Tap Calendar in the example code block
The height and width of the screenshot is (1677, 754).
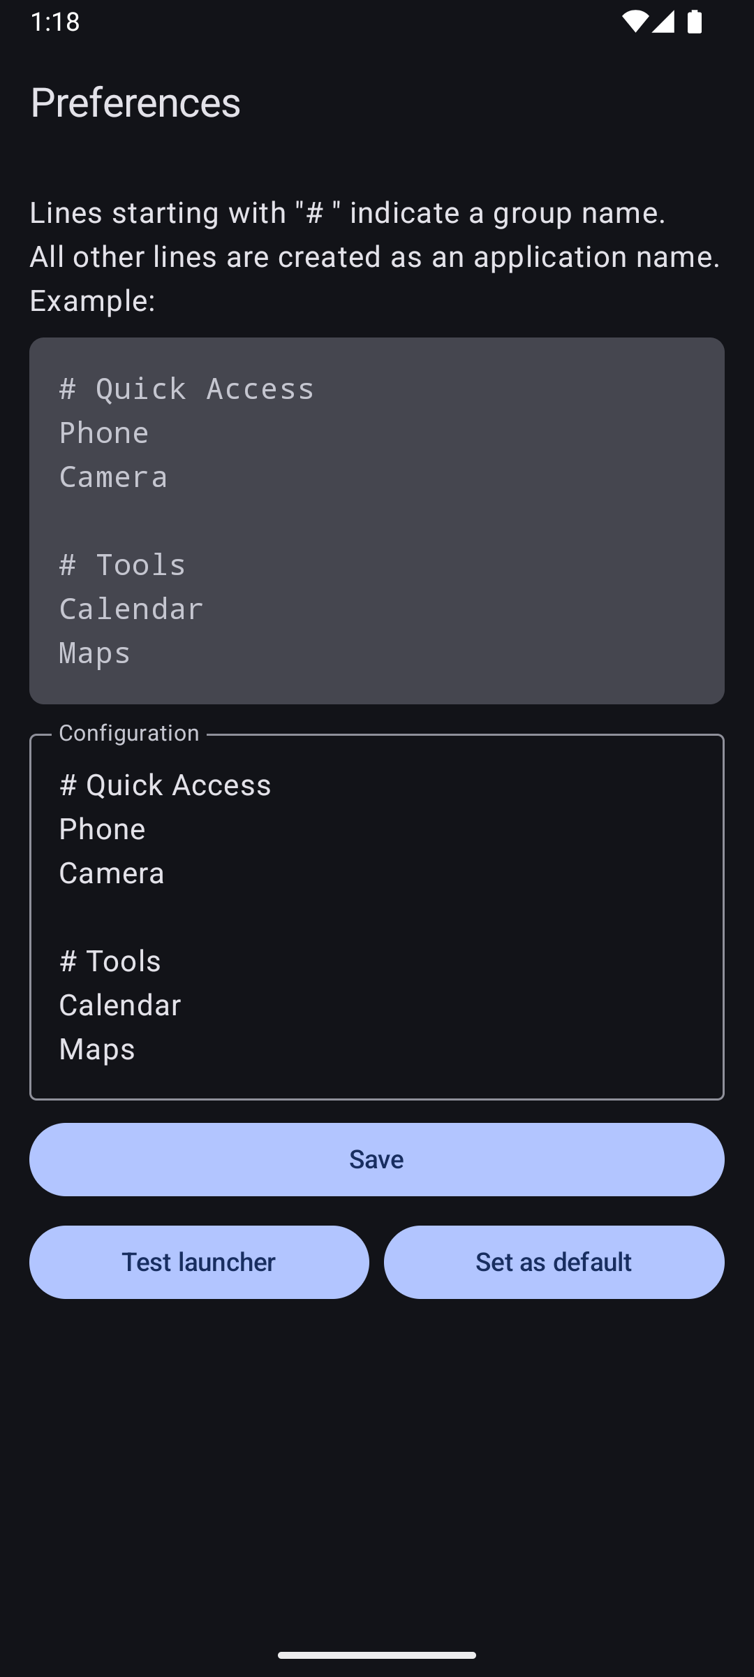tap(131, 609)
